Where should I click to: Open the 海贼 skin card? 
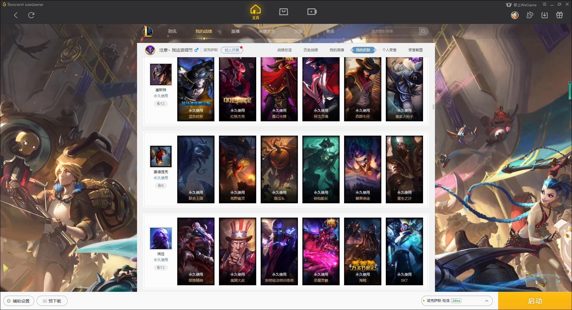pos(363,251)
